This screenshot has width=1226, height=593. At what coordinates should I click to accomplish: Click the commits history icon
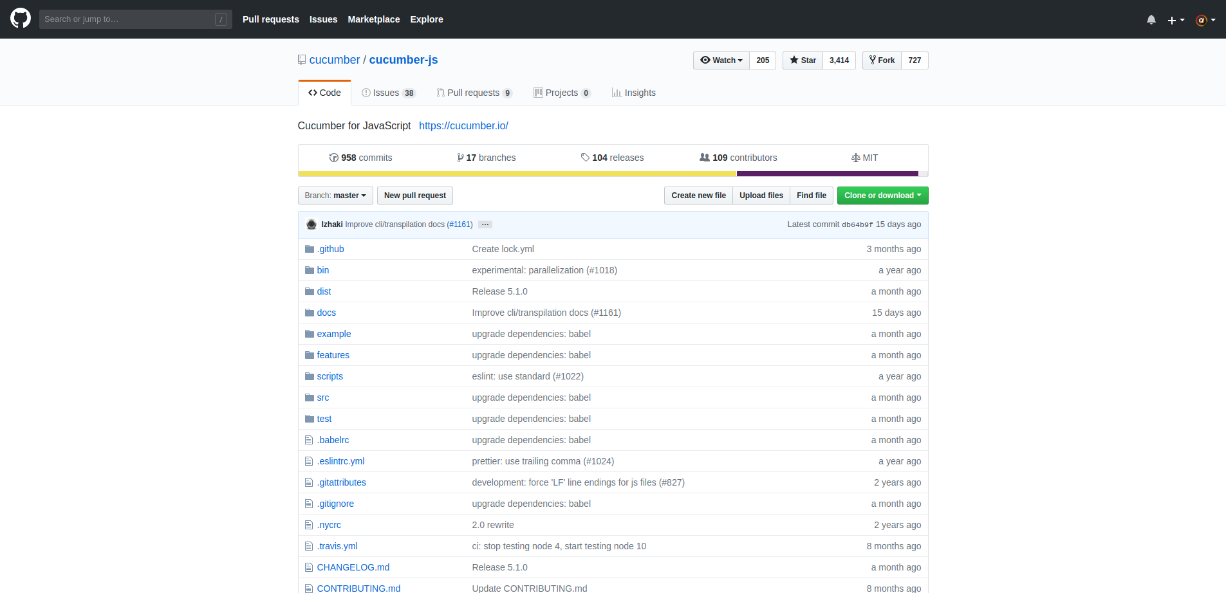pos(333,158)
